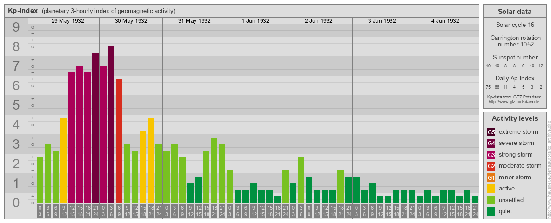Click the Kp axis label 3
This screenshot has height=223, width=551.
point(16,144)
